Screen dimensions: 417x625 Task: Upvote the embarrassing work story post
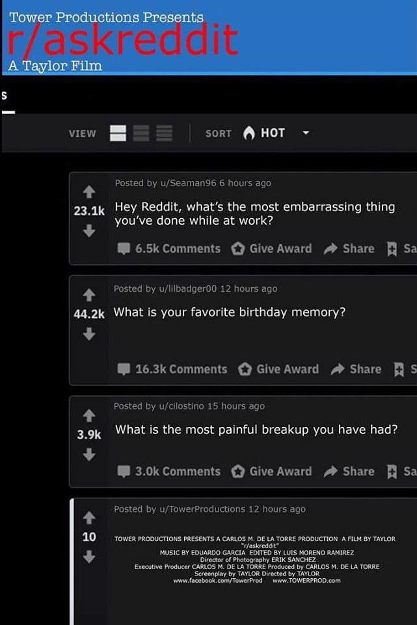click(89, 191)
